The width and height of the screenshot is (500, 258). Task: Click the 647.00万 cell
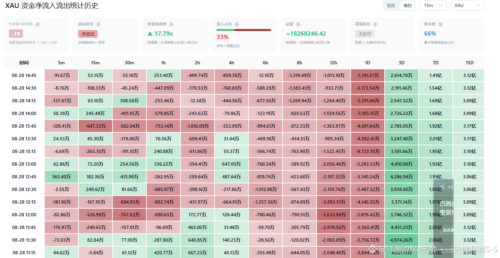231,164
